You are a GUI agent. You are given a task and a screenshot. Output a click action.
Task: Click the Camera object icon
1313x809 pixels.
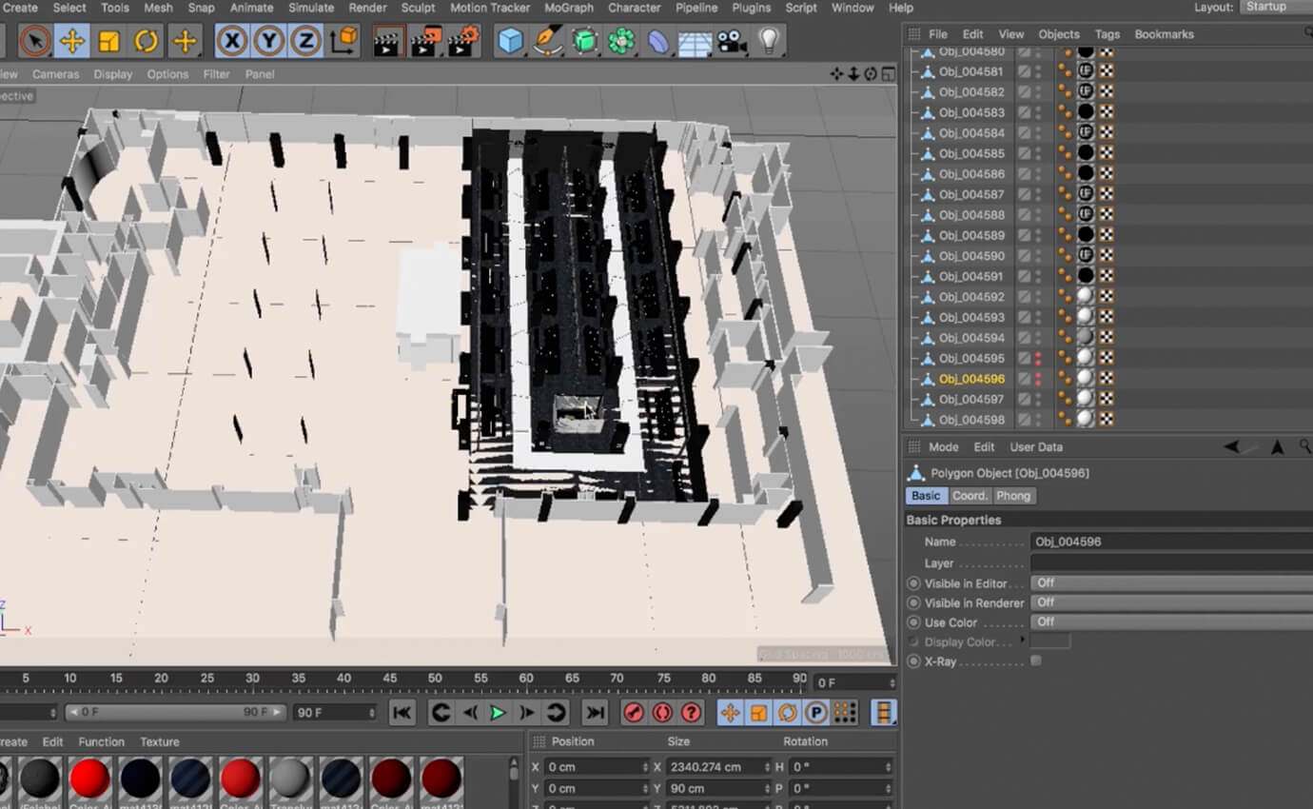point(731,41)
